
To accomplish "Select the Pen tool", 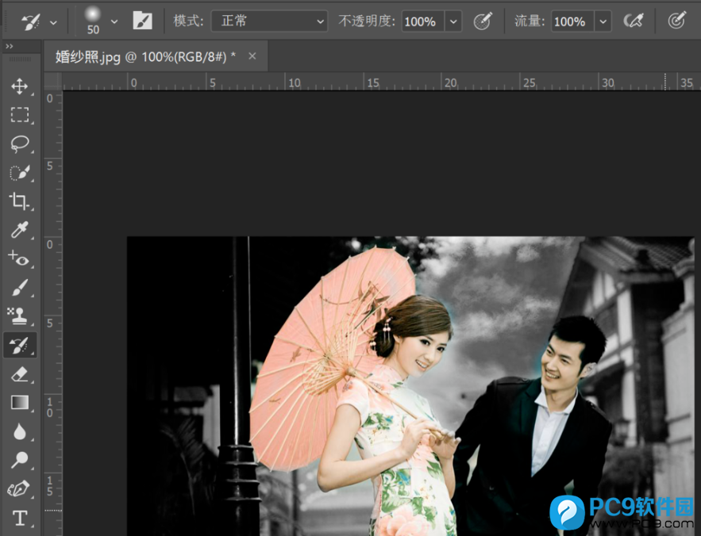I will 20,489.
